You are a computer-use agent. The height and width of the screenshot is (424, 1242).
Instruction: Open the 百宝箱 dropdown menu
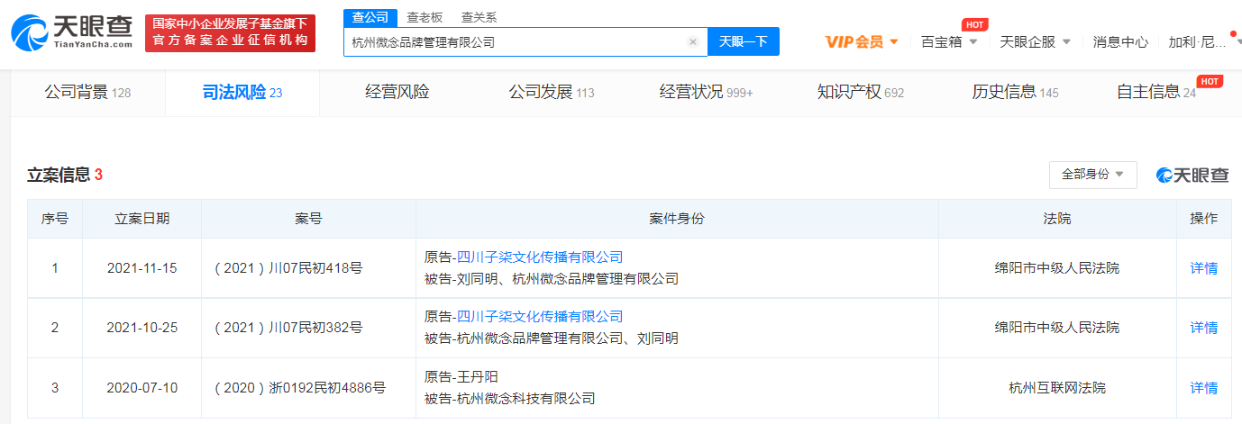click(949, 41)
